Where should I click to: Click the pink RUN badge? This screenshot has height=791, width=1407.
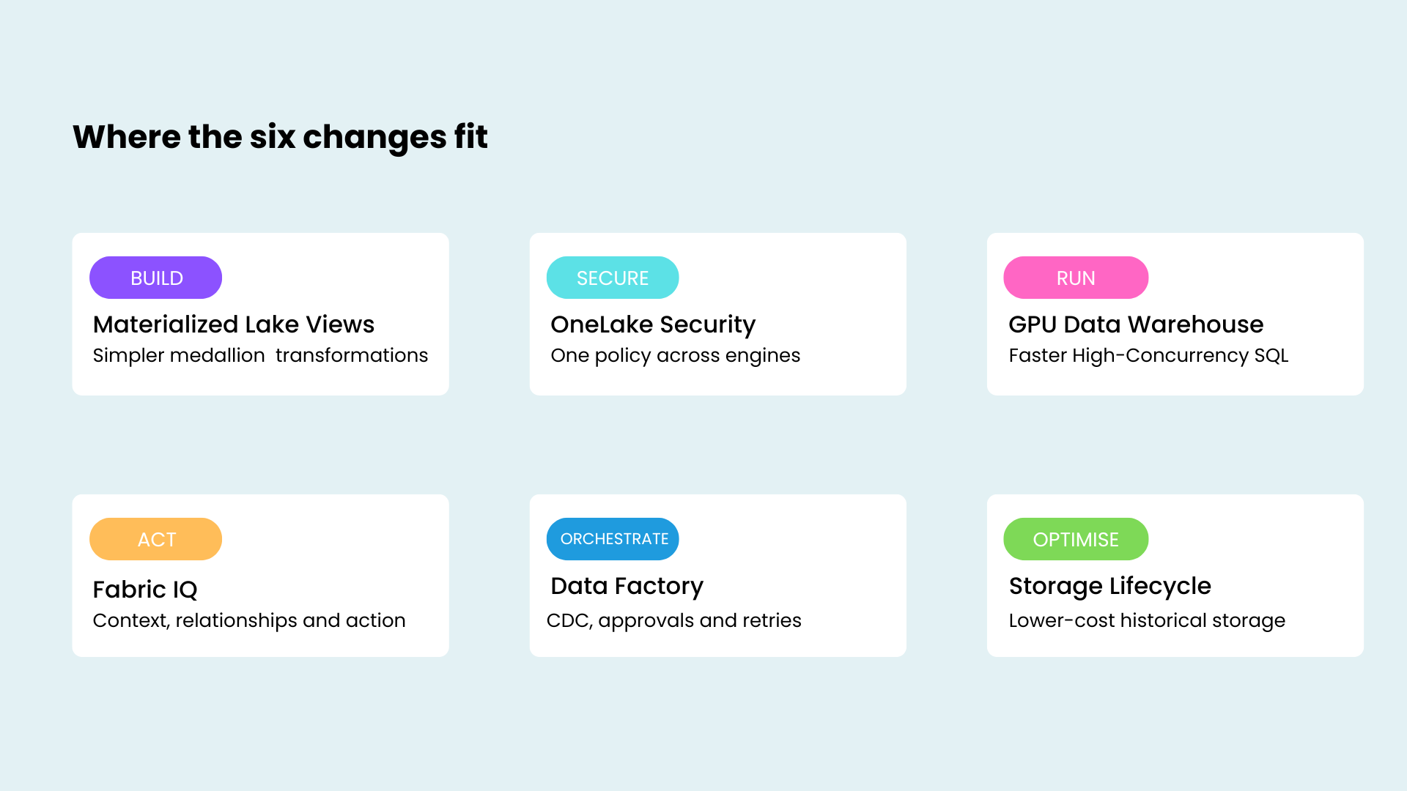tap(1076, 278)
